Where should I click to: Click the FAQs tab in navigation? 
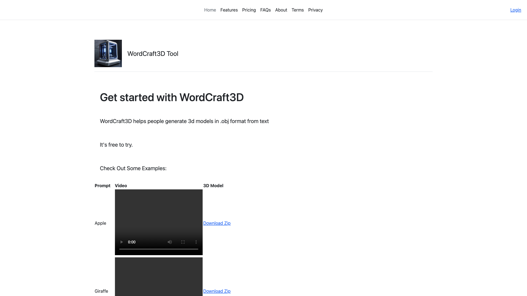coord(266,10)
